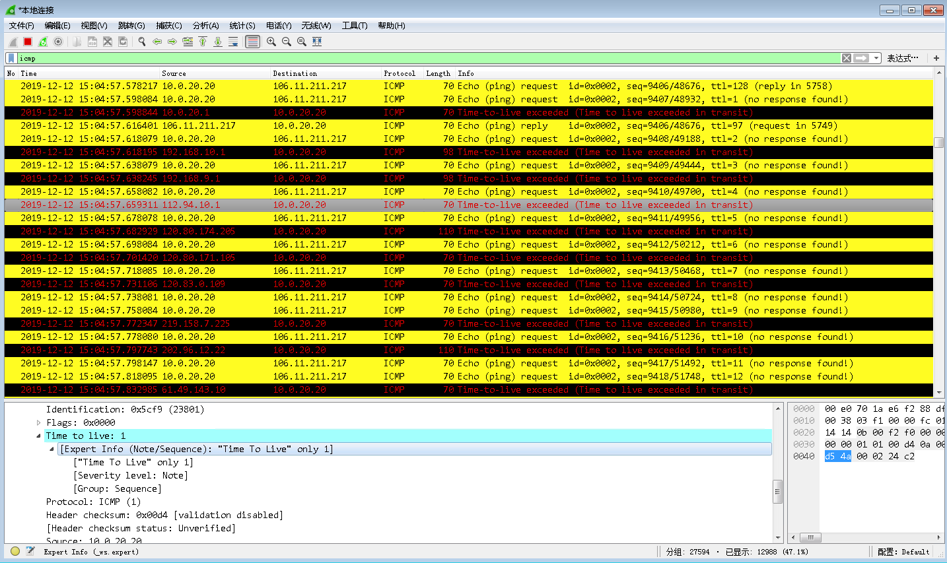
Task: Open the display filter history dropdown
Action: pos(876,58)
